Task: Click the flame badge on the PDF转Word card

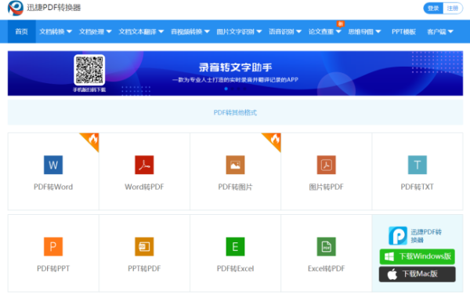Action: click(x=92, y=140)
